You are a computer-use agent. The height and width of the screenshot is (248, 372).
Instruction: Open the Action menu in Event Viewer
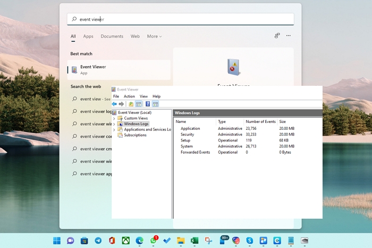[129, 96]
